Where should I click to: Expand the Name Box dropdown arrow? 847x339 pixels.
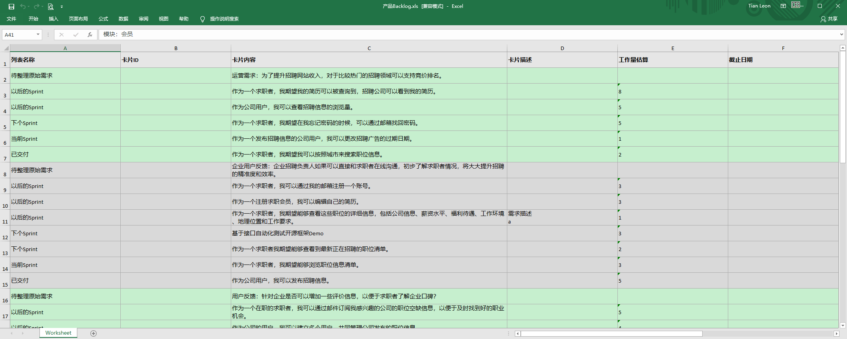point(38,35)
